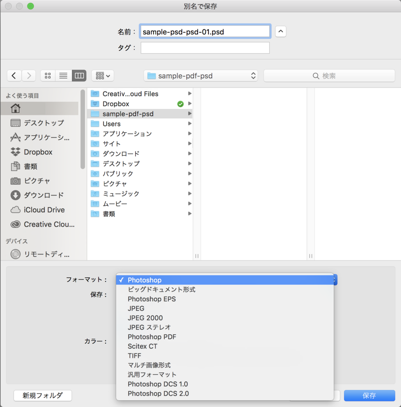This screenshot has height=407, width=401.
Task: Choose マルチ画像形式 format
Action: (x=225, y=365)
